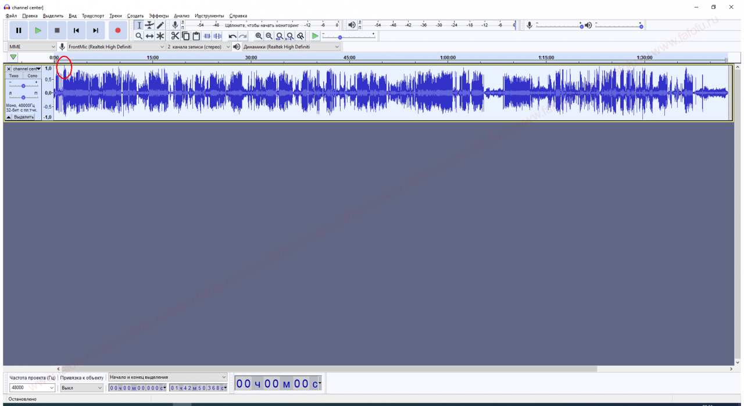
Task: Start playback with the green Play button
Action: 38,30
